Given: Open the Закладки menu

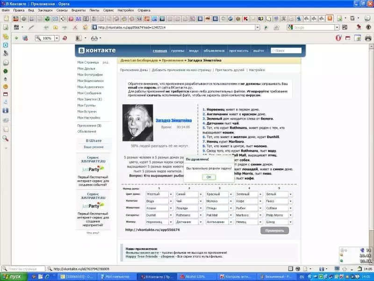Looking at the screenshot, I should [45, 10].
